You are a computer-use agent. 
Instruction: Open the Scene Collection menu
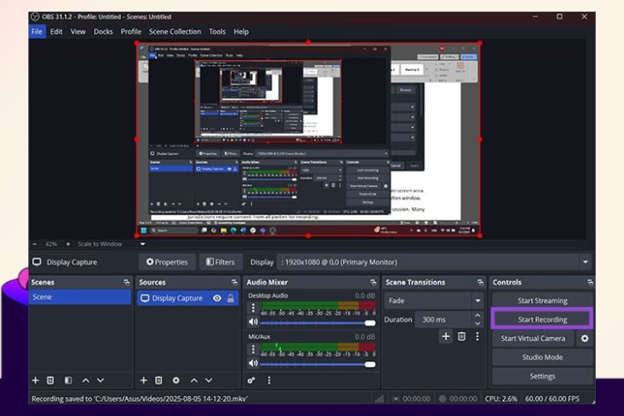click(x=175, y=32)
